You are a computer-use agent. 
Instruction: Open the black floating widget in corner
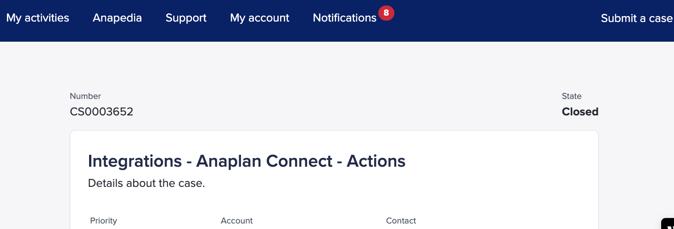pos(668,224)
